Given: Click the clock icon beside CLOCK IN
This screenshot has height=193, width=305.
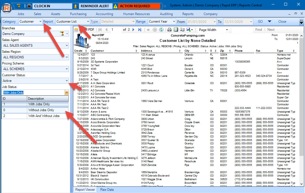Looking at the screenshot, I should tap(29, 6).
